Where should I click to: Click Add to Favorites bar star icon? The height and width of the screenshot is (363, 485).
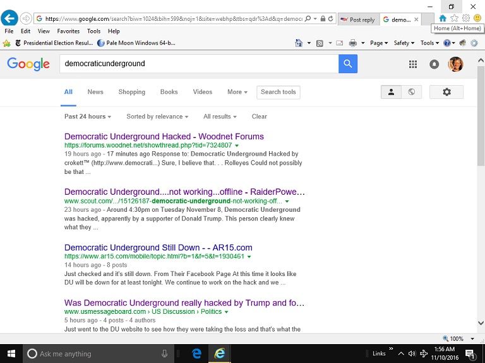tap(6, 43)
